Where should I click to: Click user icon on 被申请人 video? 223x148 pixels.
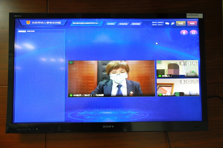[195, 82]
